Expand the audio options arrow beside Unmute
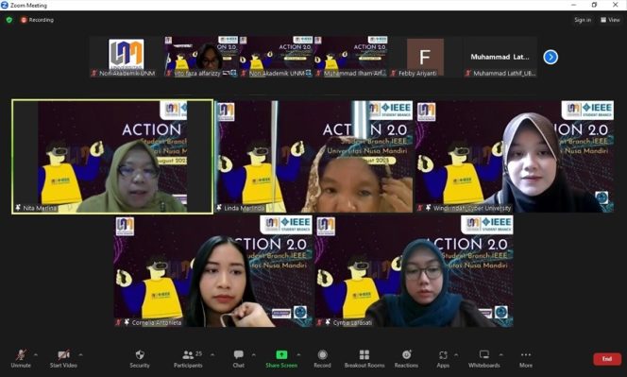This screenshot has width=627, height=377. [36, 354]
